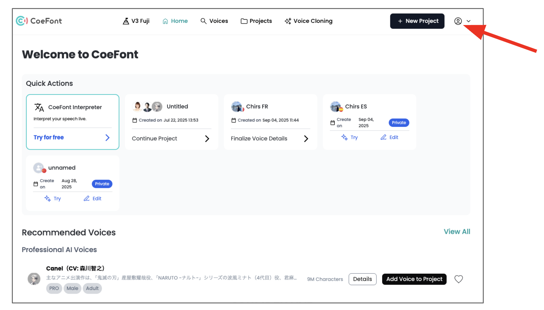Click the "Chirs FR" title

point(257,106)
